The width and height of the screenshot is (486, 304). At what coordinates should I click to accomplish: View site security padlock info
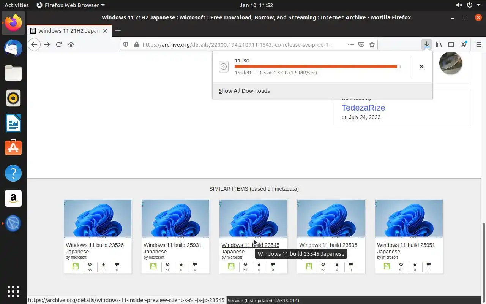[x=137, y=44]
